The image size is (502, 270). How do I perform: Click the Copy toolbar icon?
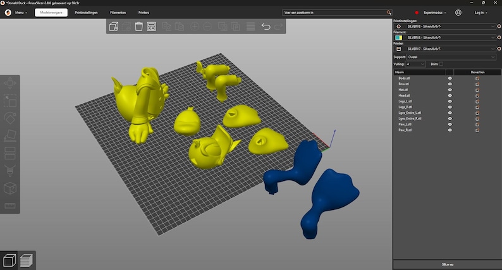[x=167, y=27]
